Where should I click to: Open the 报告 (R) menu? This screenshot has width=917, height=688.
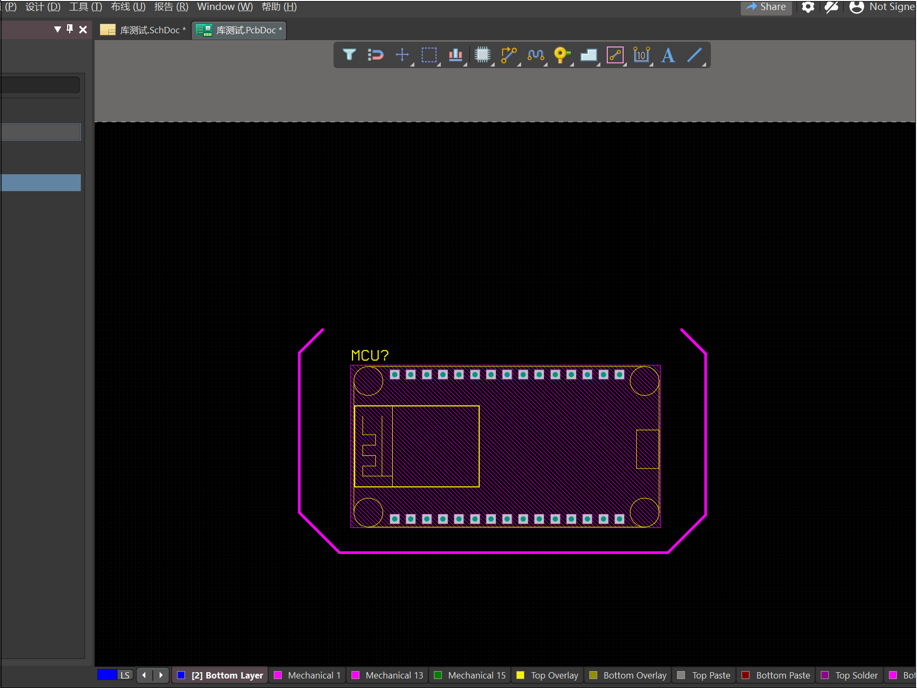[171, 7]
